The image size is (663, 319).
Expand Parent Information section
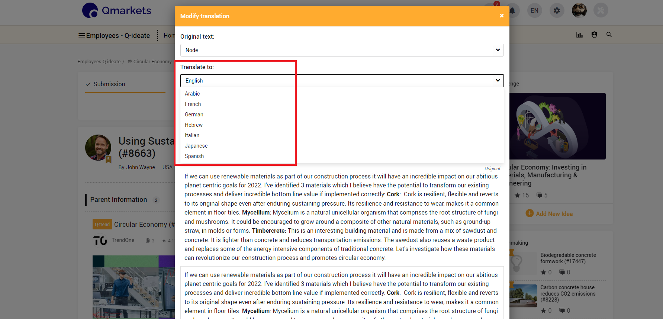[x=119, y=200]
